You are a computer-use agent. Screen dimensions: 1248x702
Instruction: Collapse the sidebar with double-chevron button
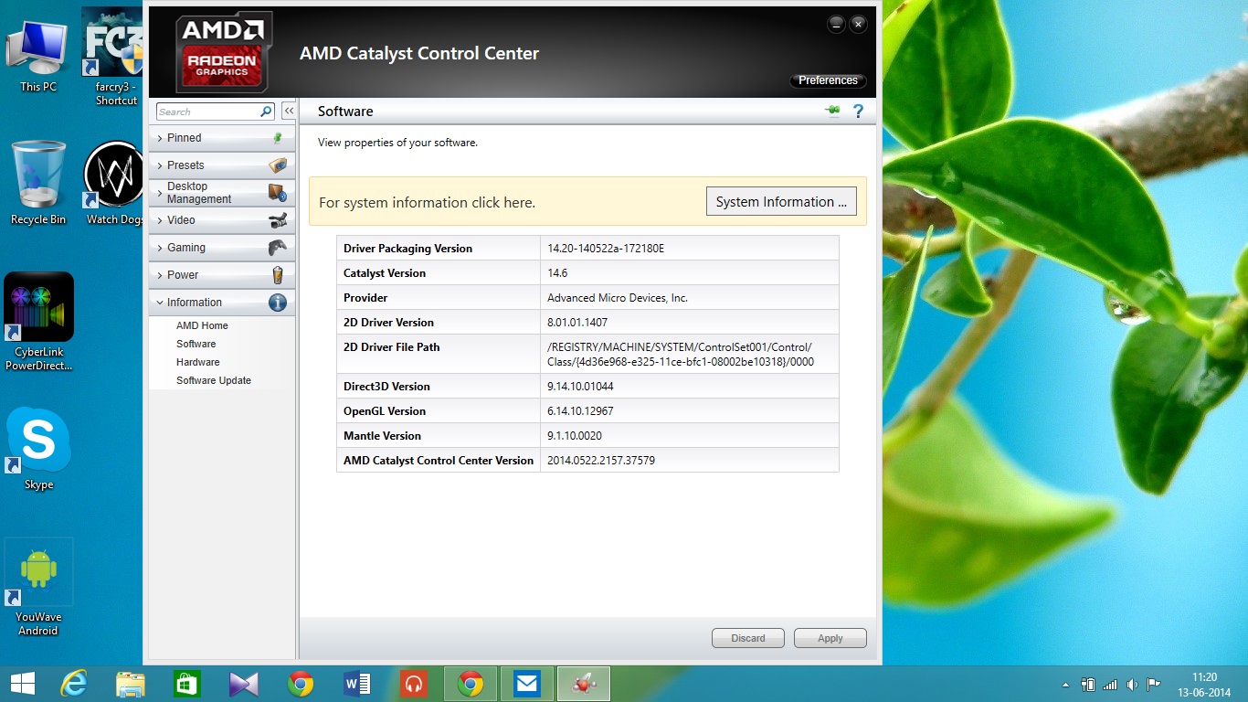click(x=289, y=112)
